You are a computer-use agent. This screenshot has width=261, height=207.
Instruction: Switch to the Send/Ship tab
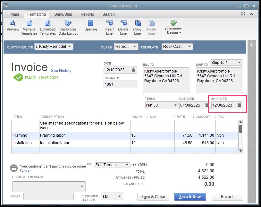point(63,14)
